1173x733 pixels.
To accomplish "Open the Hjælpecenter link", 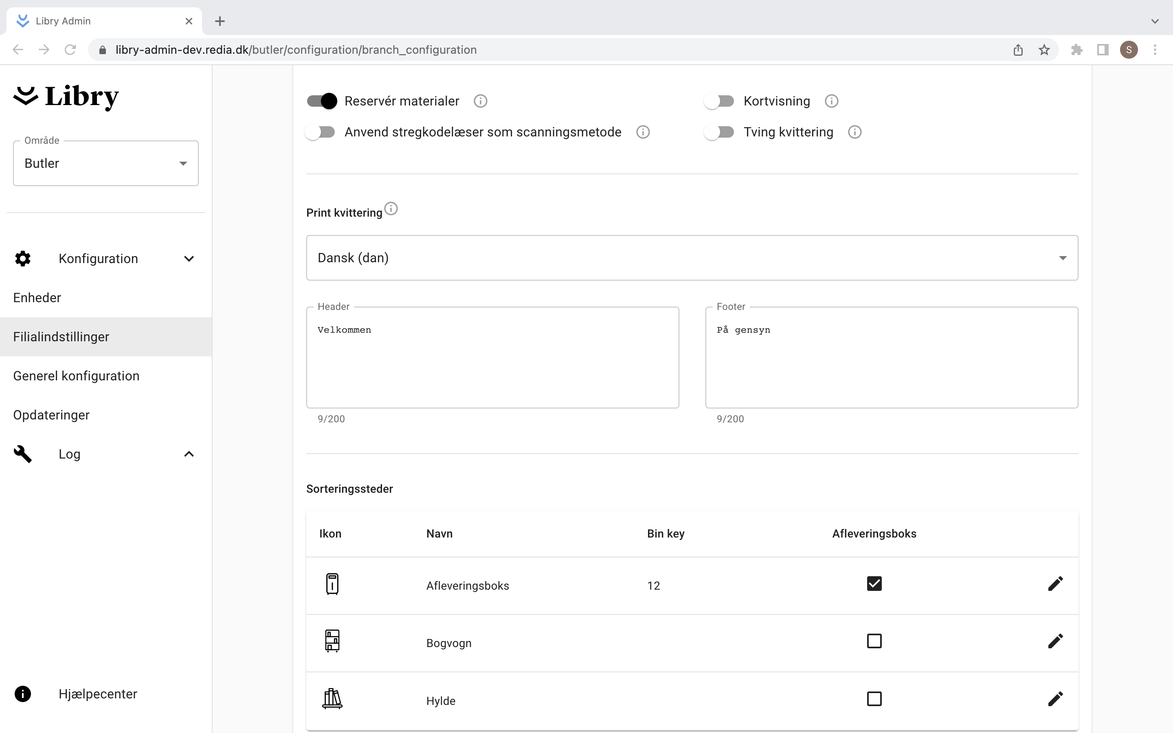I will click(97, 694).
